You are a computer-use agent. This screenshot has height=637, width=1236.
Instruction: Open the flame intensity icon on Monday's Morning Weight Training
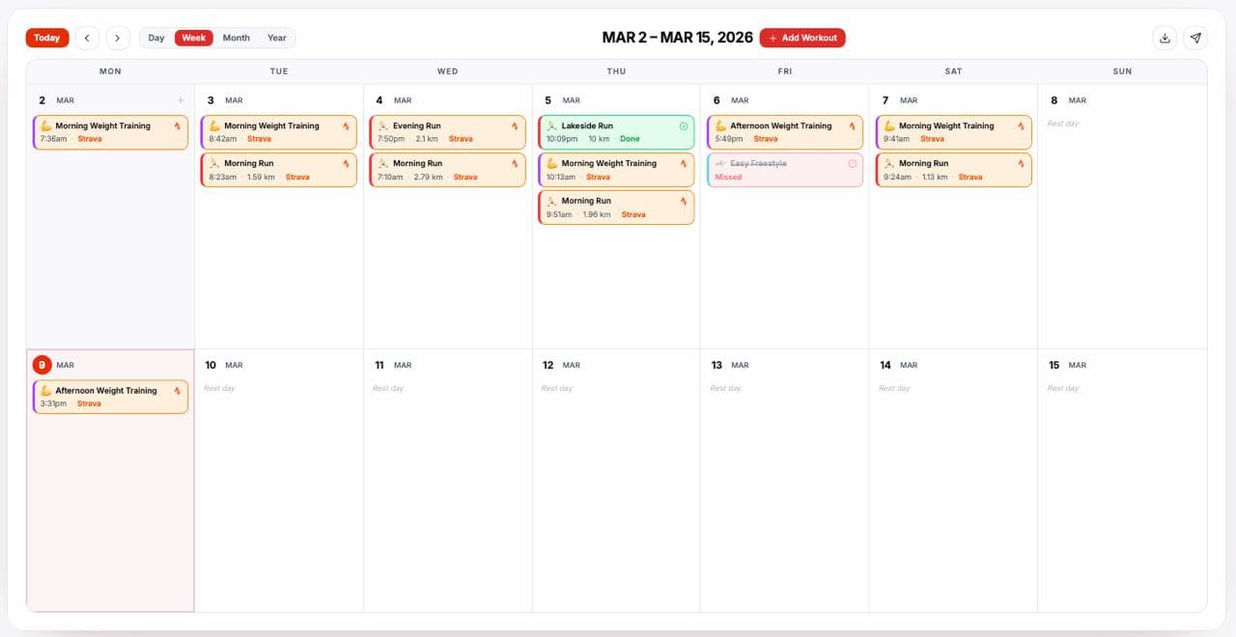click(176, 125)
